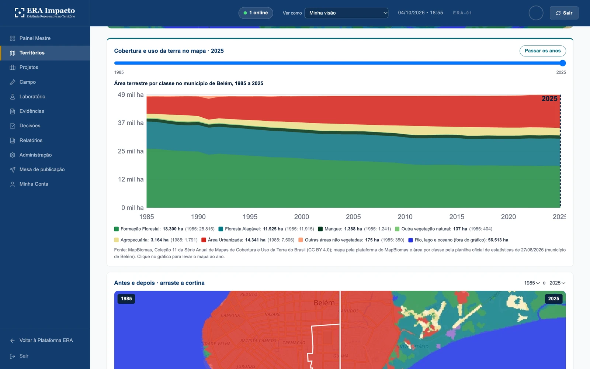Click the Minha Conta person icon
The image size is (590, 369).
[x=13, y=184]
